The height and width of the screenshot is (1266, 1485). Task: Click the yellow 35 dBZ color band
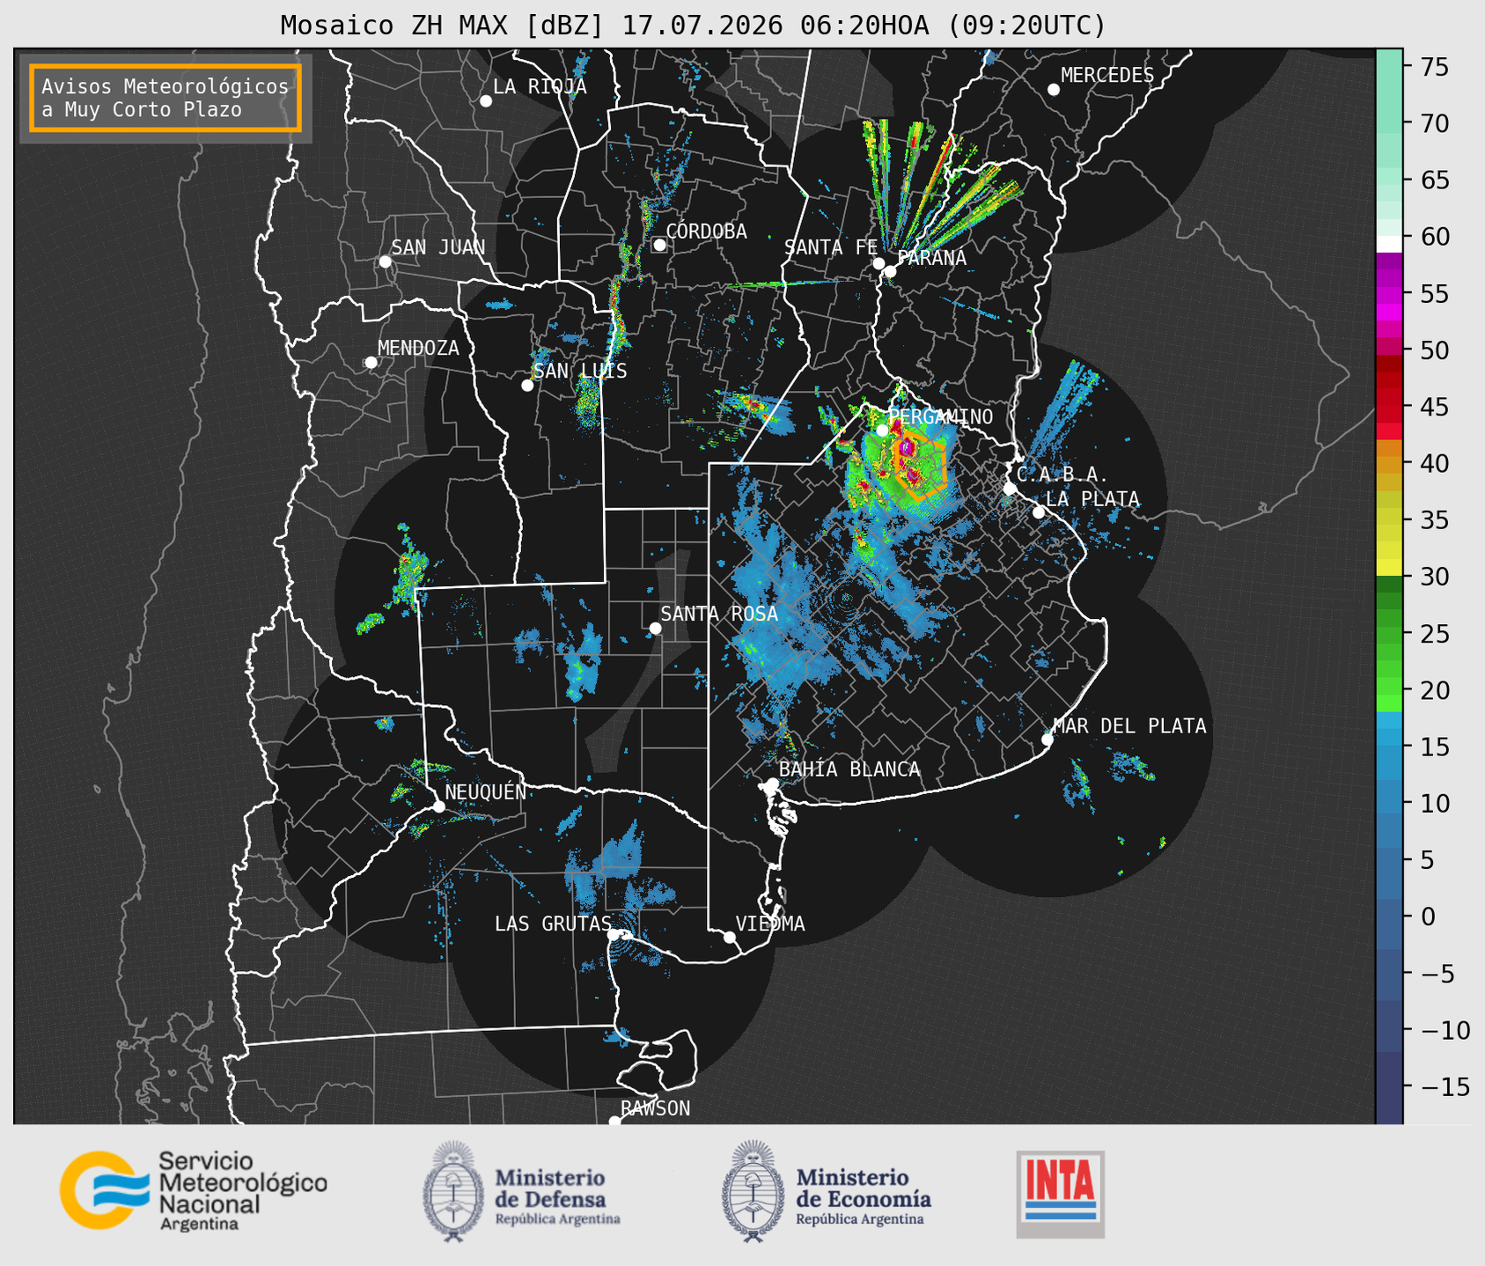(x=1389, y=519)
